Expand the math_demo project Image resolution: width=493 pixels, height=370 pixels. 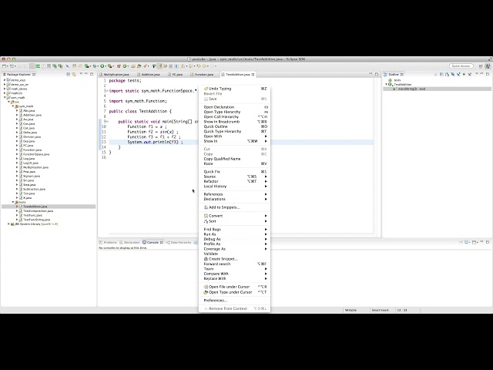coord(5,89)
